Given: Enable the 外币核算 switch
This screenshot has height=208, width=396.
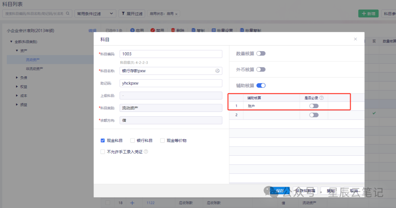Looking at the screenshot, I should click(261, 69).
